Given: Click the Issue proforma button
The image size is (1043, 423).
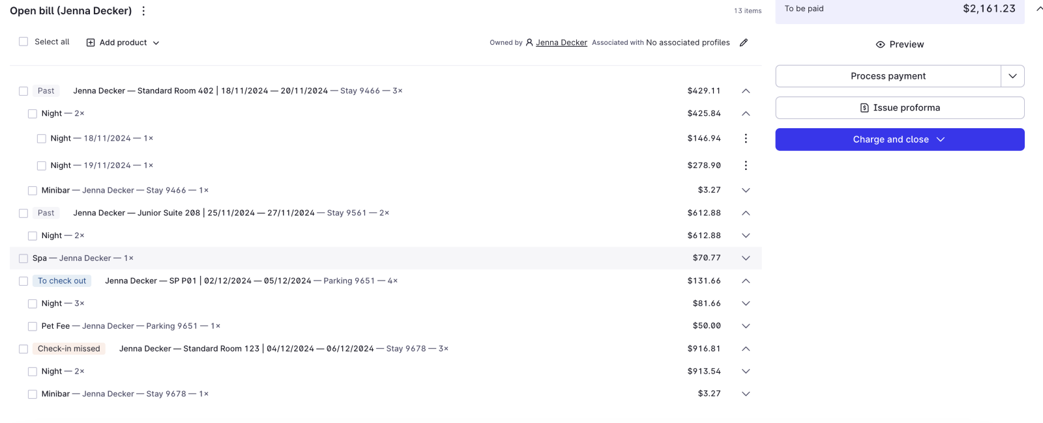Looking at the screenshot, I should [900, 107].
